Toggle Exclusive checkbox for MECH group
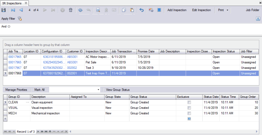 click(x=189, y=113)
